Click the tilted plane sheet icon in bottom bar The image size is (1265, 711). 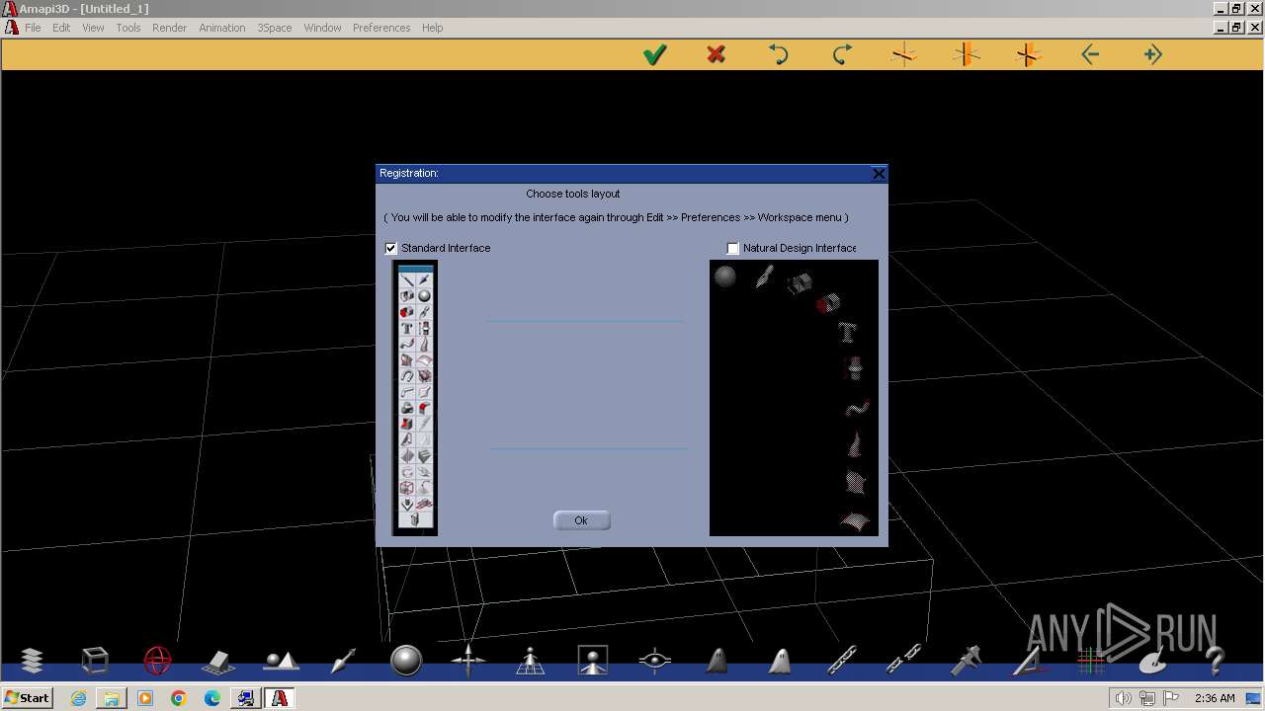tap(218, 661)
